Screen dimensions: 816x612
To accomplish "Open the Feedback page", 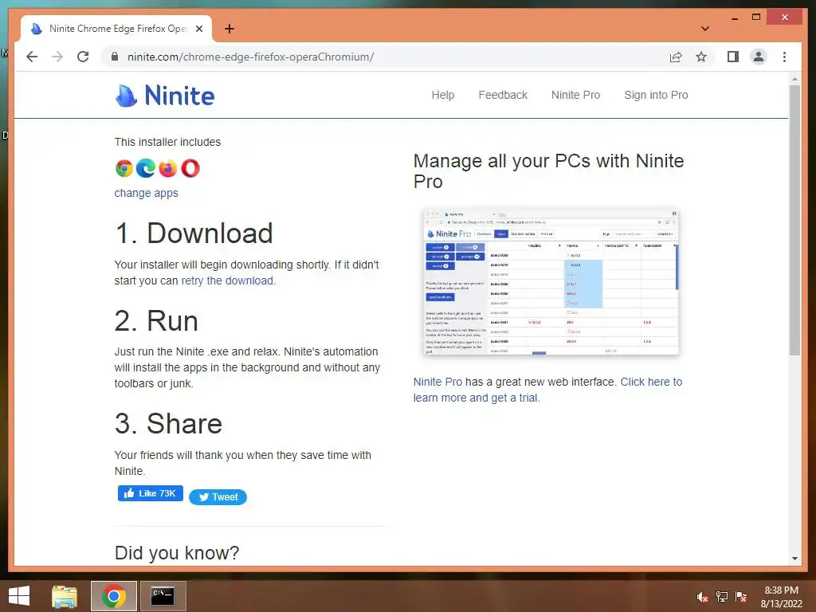I will click(503, 96).
